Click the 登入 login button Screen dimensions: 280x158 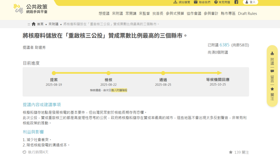pos(250,2)
